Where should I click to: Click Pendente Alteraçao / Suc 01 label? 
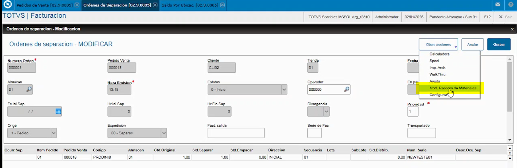(x=453, y=17)
